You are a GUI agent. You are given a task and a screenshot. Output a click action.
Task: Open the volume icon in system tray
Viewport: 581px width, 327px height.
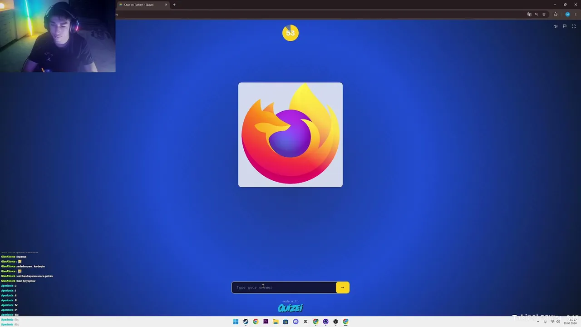pos(558,322)
